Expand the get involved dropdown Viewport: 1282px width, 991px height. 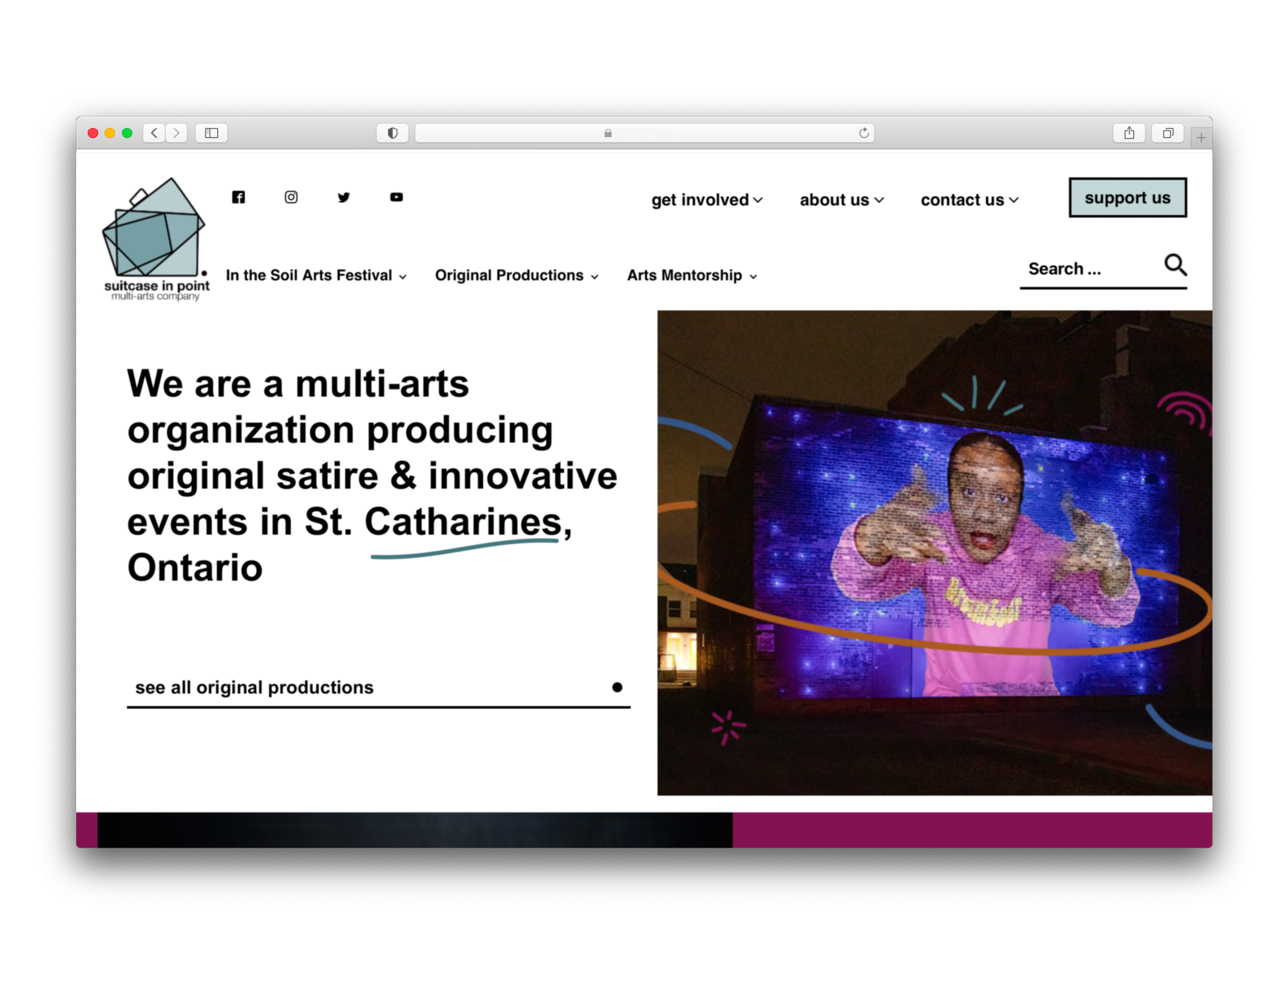coord(707,200)
